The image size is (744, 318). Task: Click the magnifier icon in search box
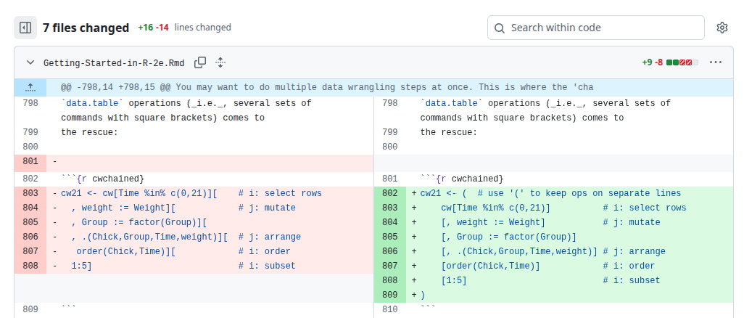point(500,28)
